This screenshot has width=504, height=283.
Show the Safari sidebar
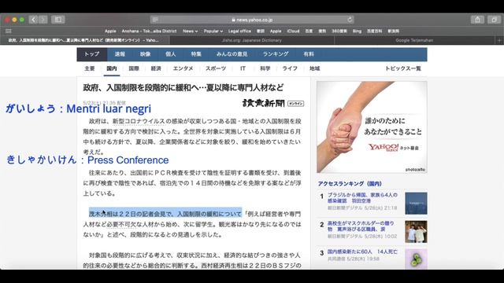point(57,20)
